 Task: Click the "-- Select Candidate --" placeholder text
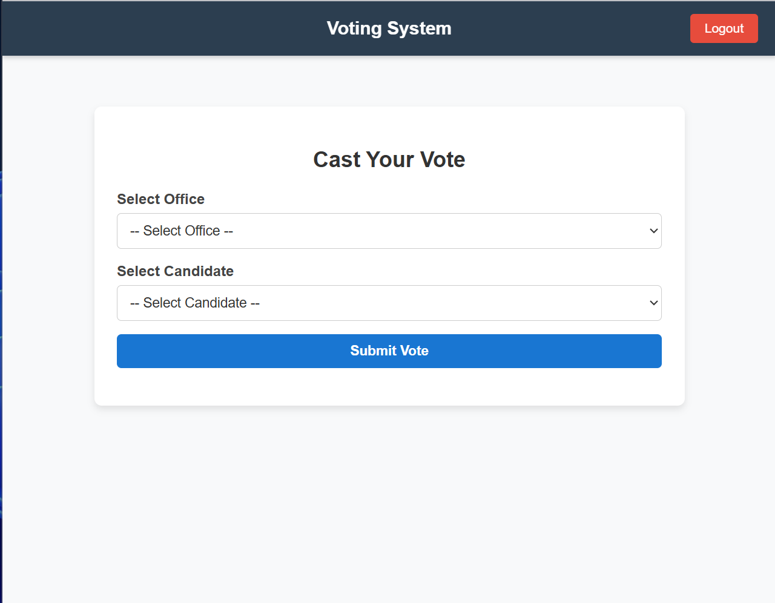(195, 303)
